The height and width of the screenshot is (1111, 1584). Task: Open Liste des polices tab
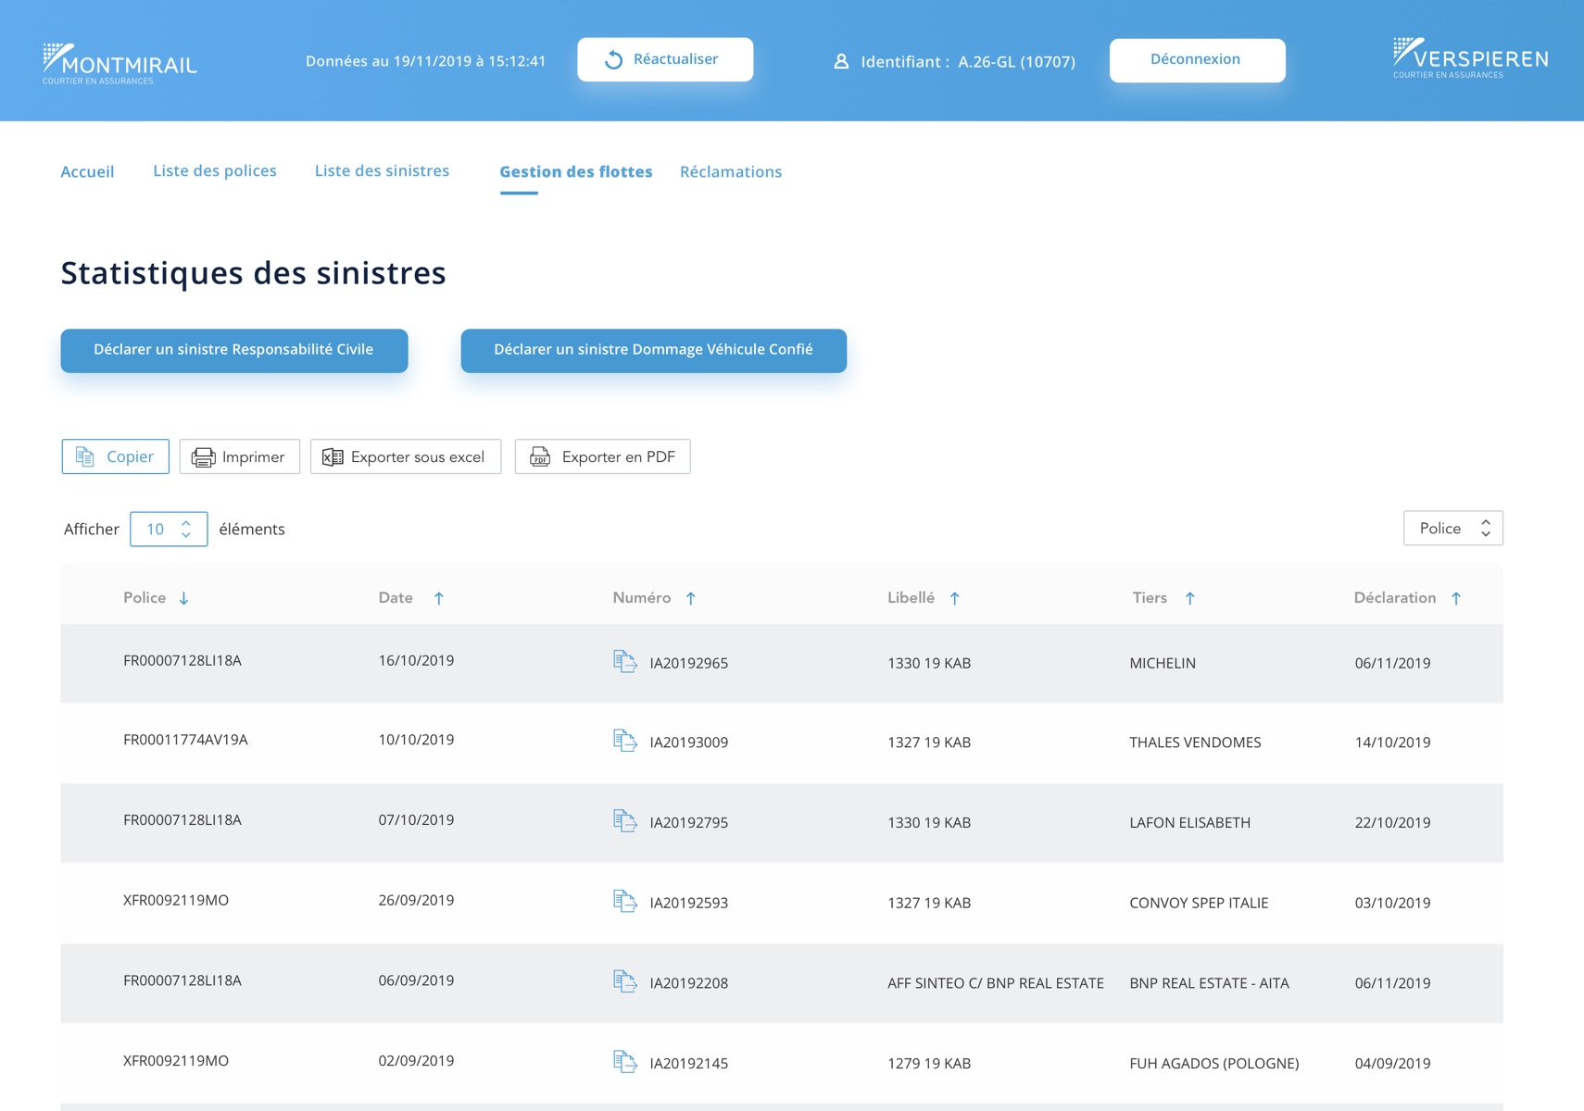click(x=215, y=170)
